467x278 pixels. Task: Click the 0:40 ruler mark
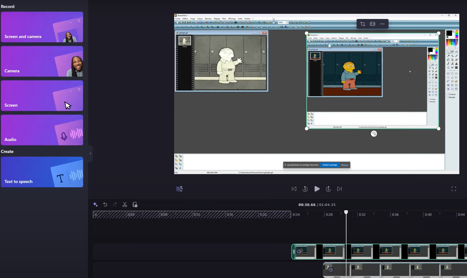coord(428,215)
